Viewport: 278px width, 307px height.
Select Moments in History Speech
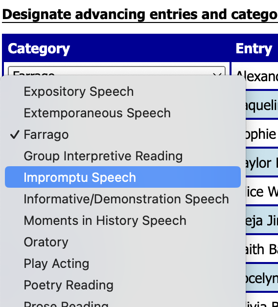pyautogui.click(x=123, y=220)
